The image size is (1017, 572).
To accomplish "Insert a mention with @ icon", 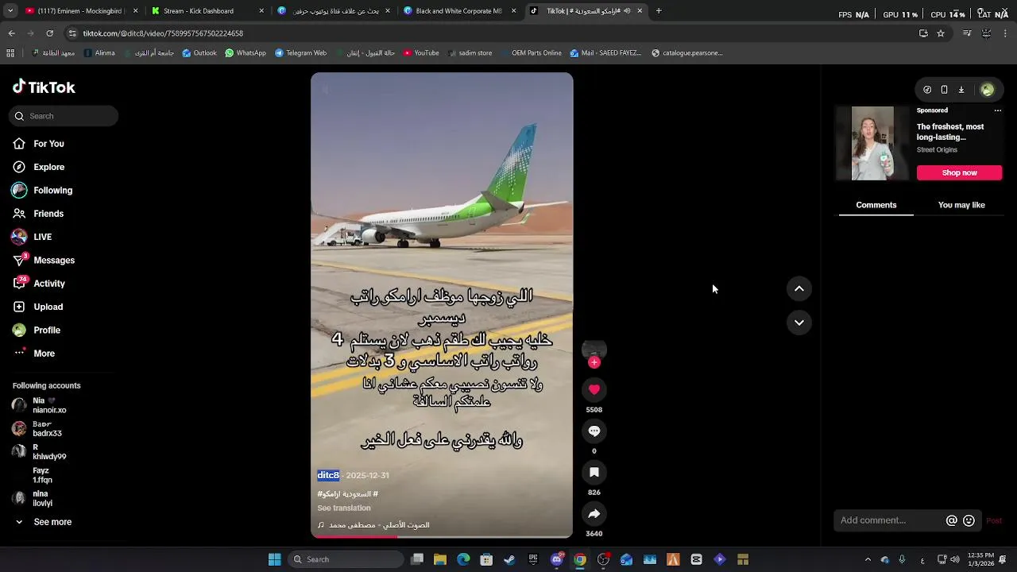I will (x=951, y=520).
